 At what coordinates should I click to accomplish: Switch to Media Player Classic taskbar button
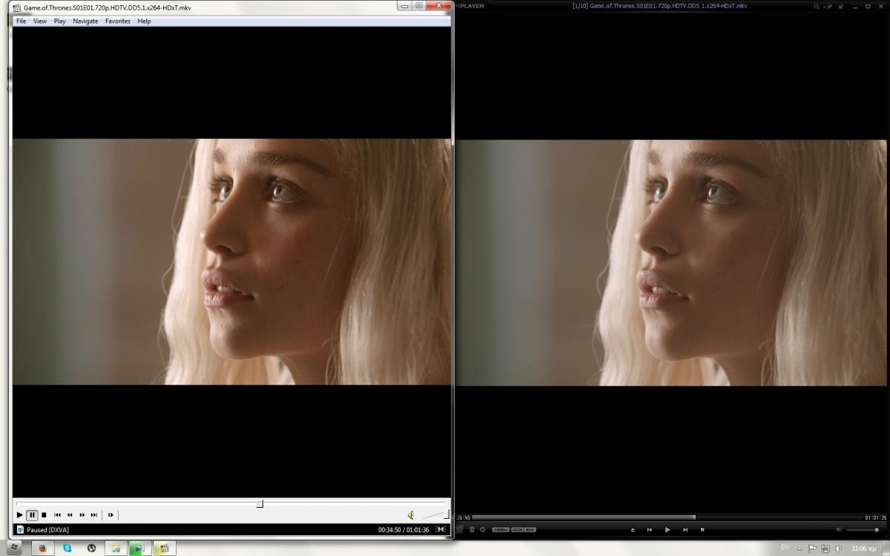(164, 548)
